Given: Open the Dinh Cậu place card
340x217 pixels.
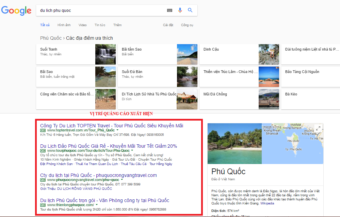Looking at the screenshot, I should (x=239, y=54).
